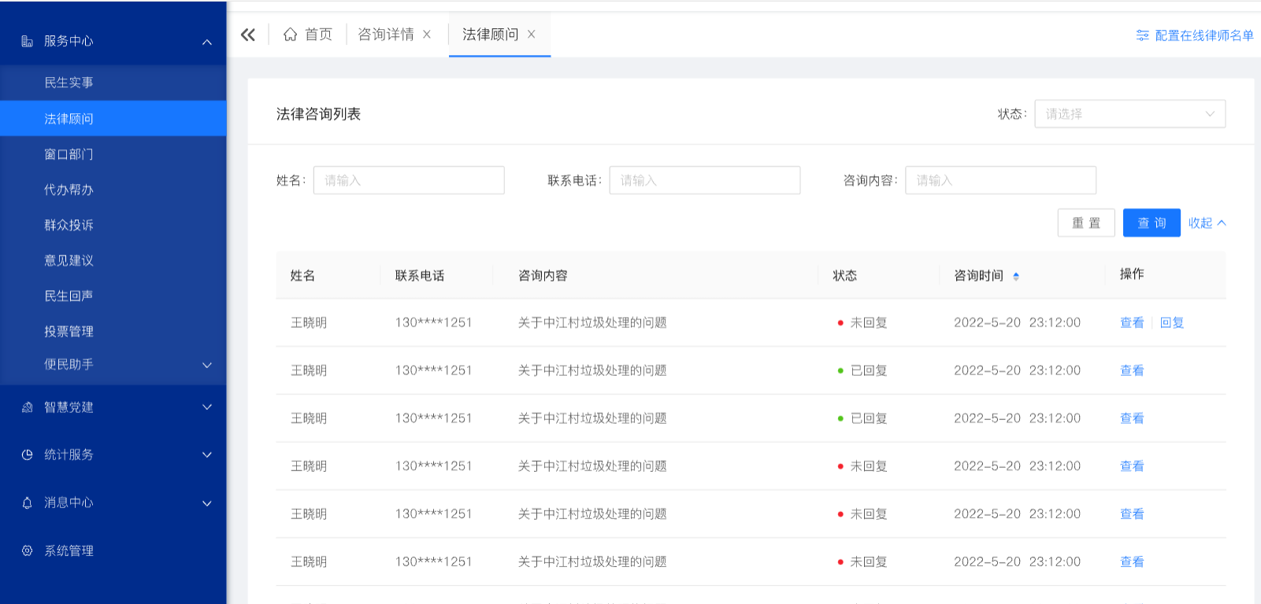Expand the 便民助手 submenu

(207, 365)
